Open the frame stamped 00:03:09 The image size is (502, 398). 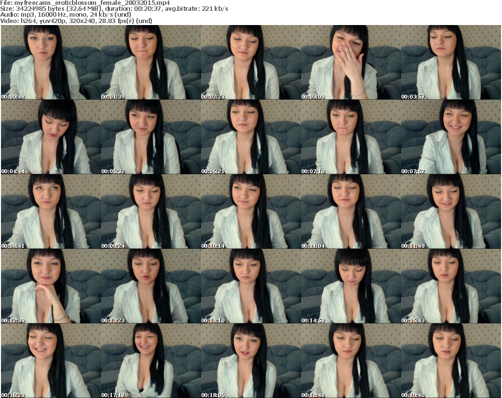click(351, 62)
